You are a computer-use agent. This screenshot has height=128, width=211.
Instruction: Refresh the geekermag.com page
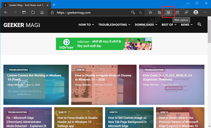click(33, 12)
